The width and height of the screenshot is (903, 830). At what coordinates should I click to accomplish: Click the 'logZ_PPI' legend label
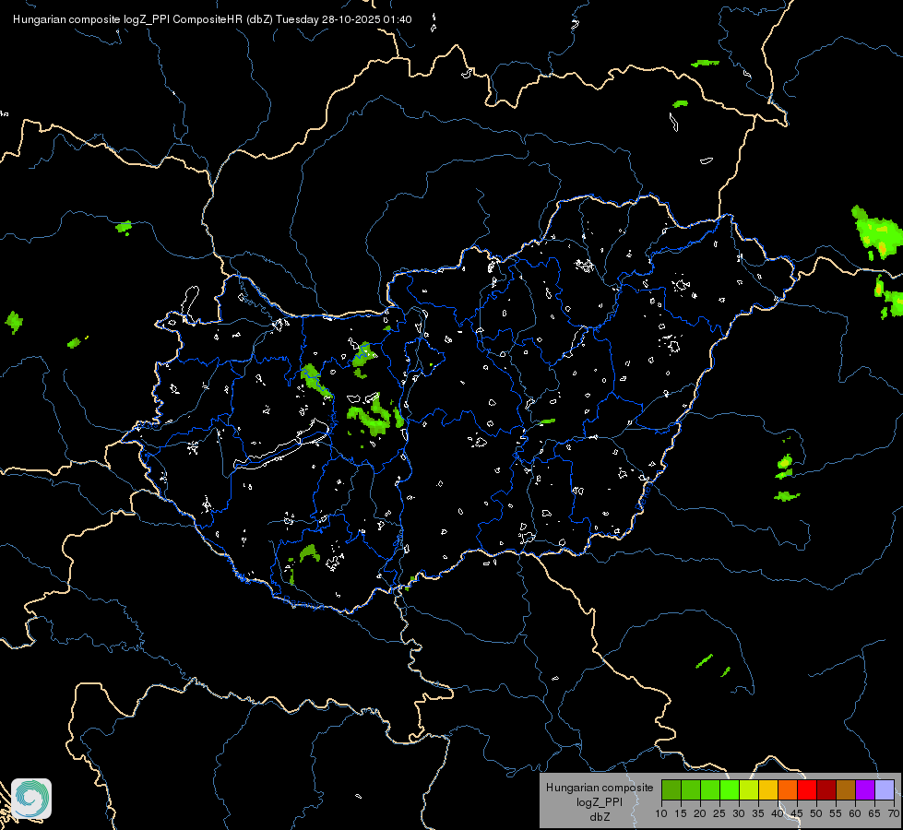[600, 802]
